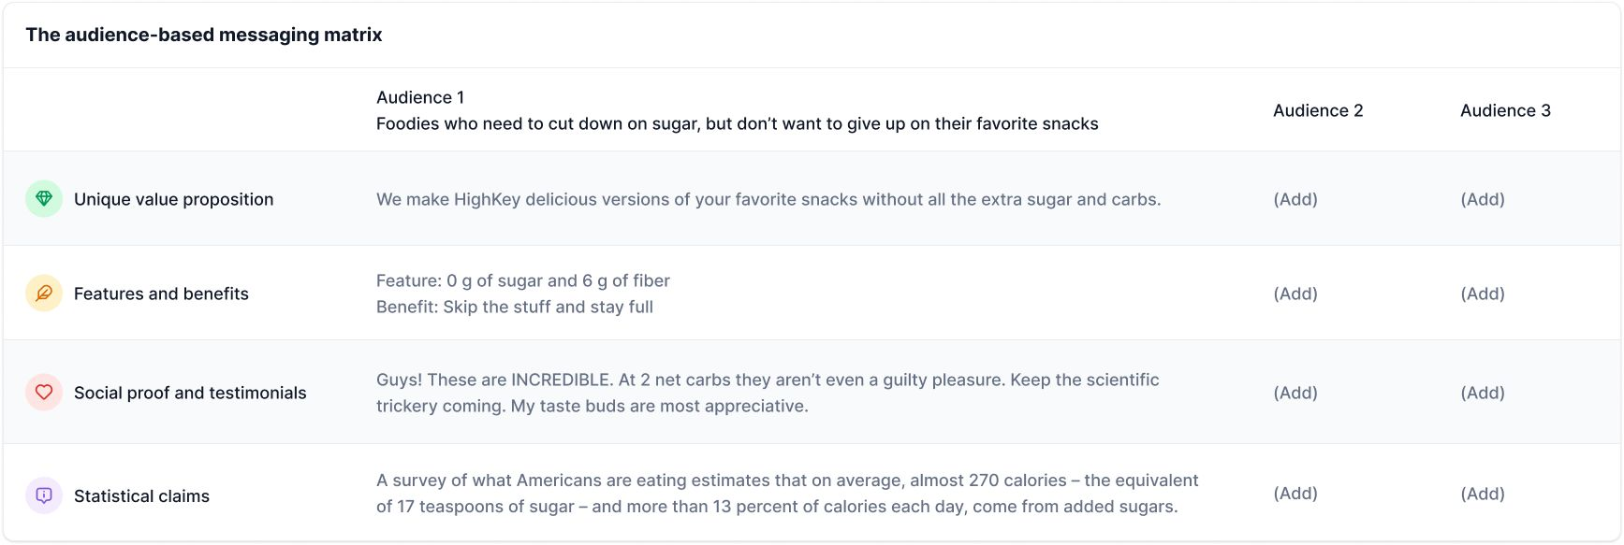Select the Unique value proposition row label

point(174,199)
